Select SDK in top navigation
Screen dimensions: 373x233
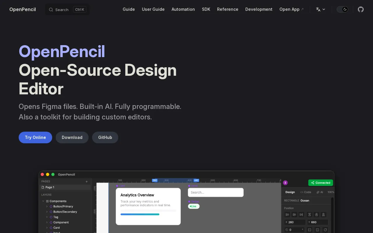[206, 9]
